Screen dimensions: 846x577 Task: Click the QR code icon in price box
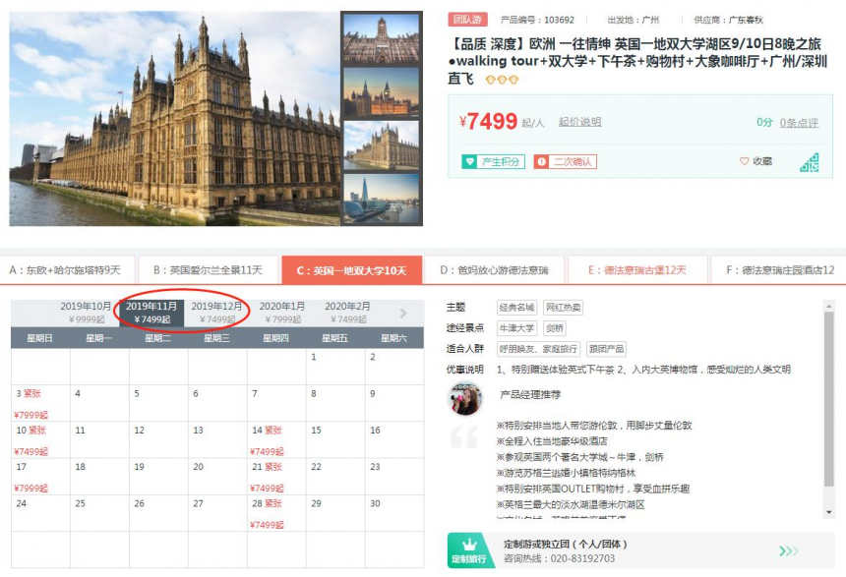click(x=809, y=162)
